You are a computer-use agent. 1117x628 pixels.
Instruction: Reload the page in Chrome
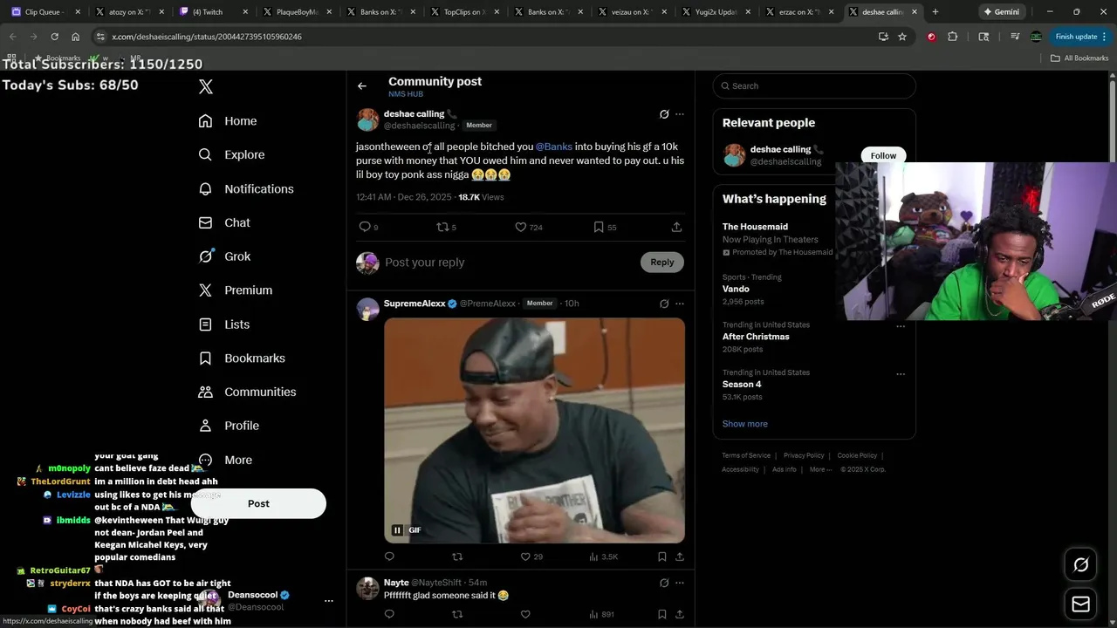pyautogui.click(x=54, y=37)
